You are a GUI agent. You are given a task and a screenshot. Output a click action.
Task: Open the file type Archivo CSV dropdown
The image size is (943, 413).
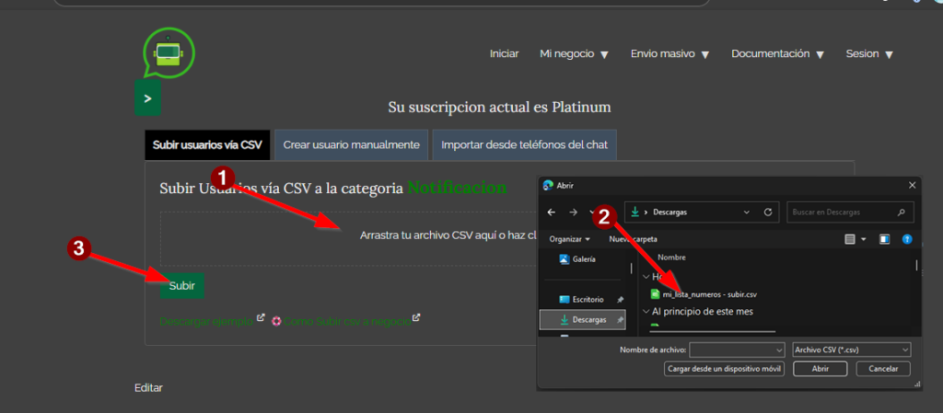pyautogui.click(x=851, y=350)
